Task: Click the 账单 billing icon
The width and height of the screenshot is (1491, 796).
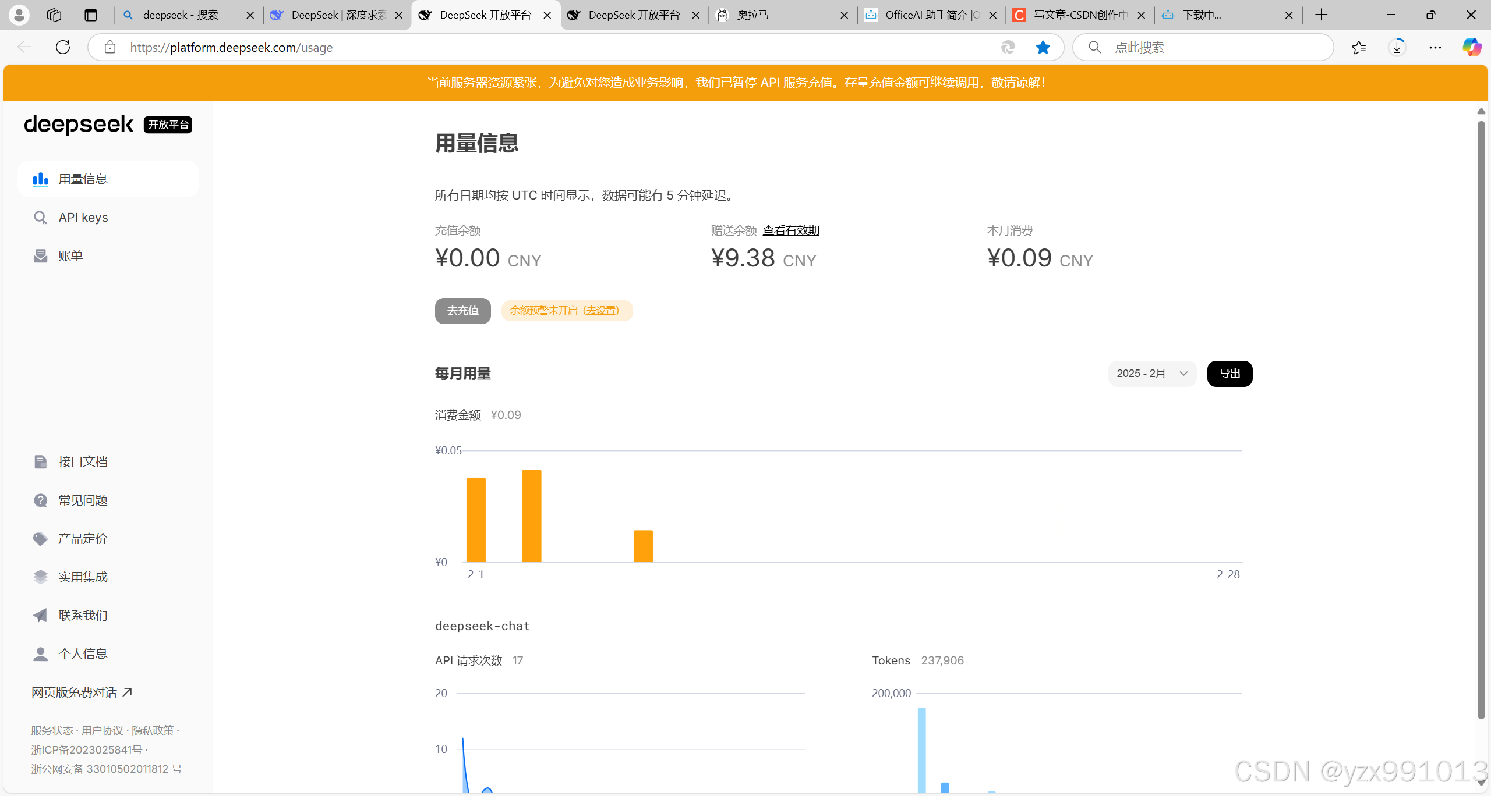Action: (x=40, y=256)
